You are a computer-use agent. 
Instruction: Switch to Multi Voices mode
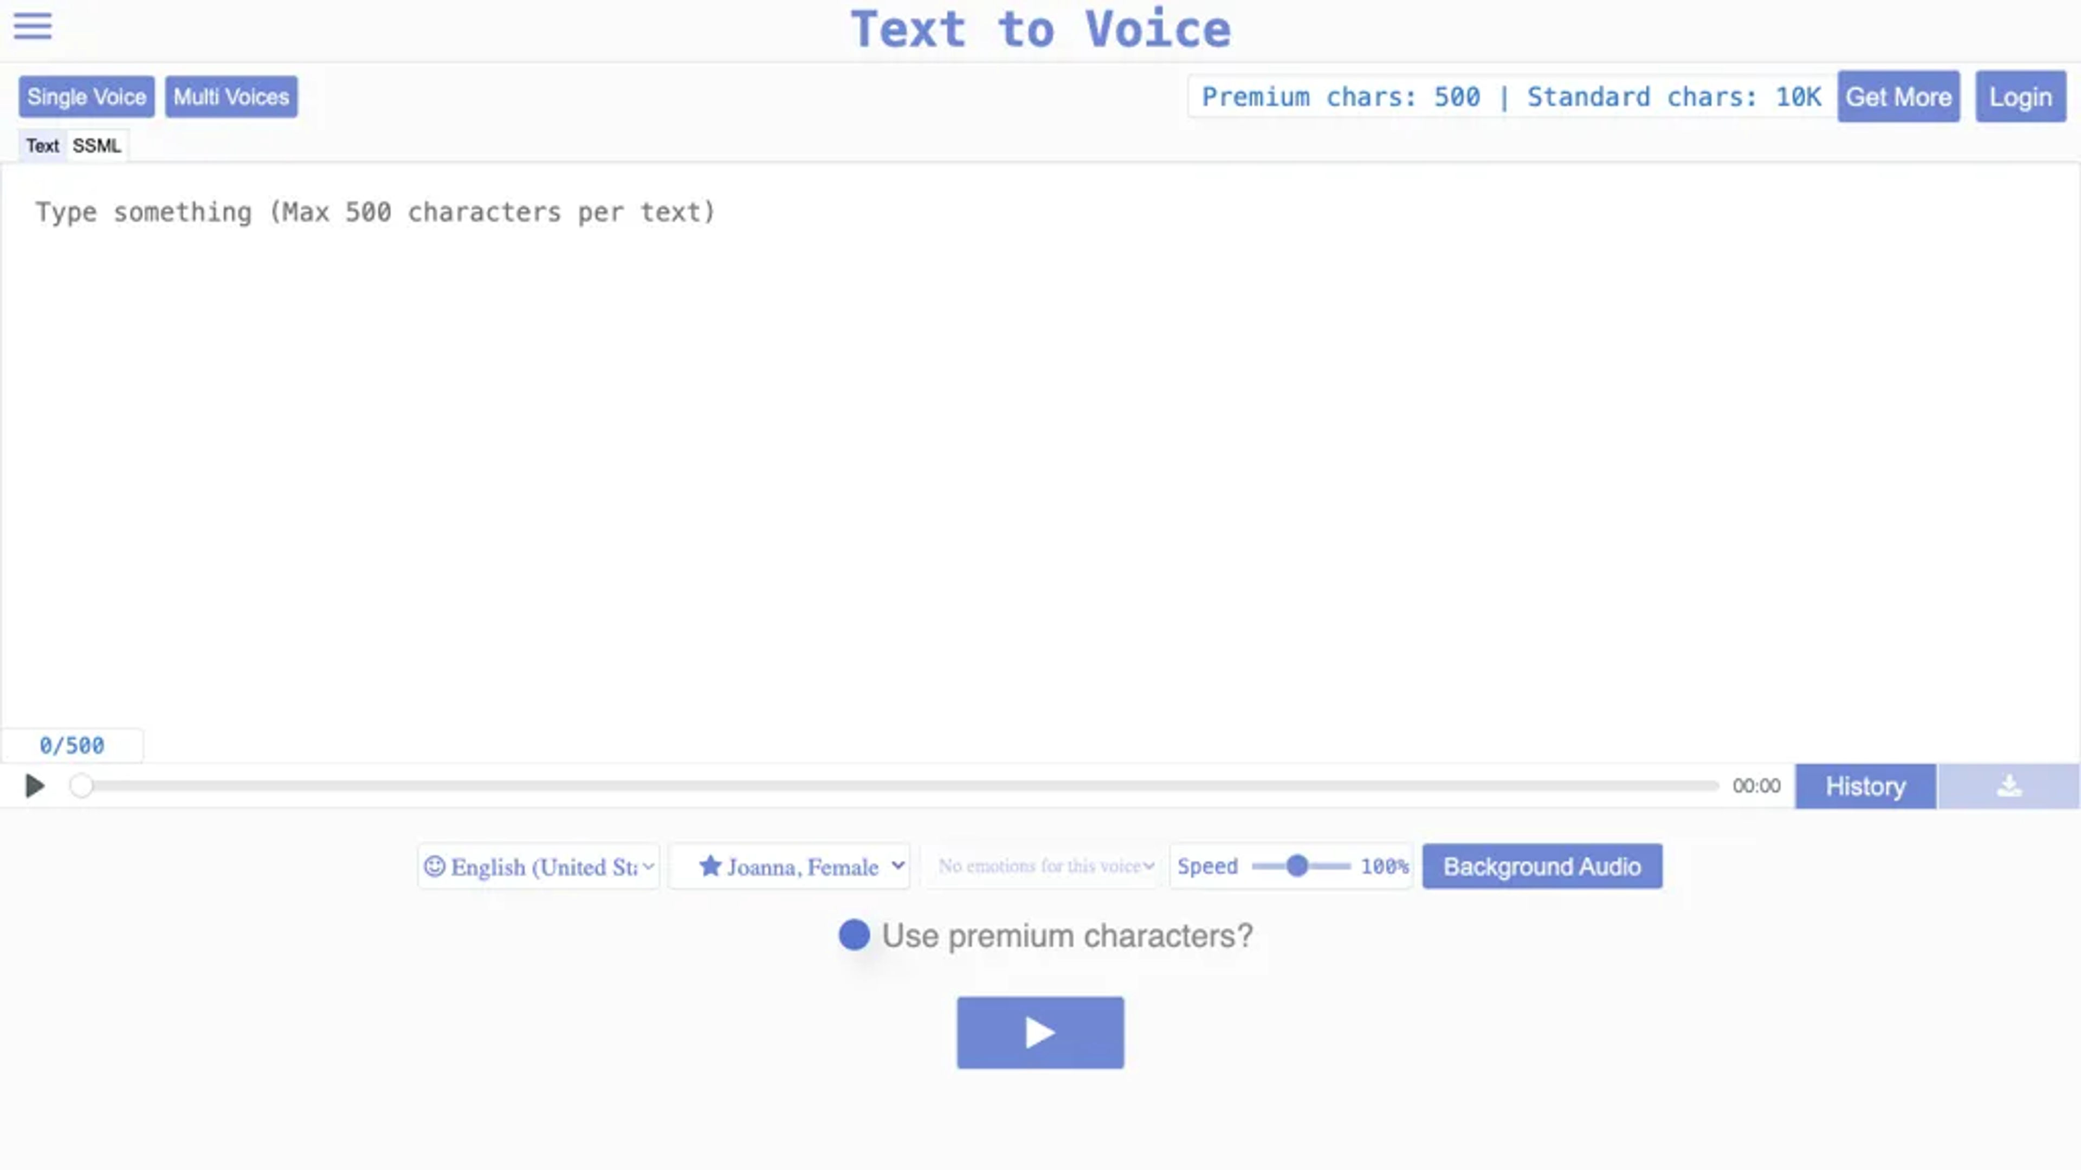[230, 96]
